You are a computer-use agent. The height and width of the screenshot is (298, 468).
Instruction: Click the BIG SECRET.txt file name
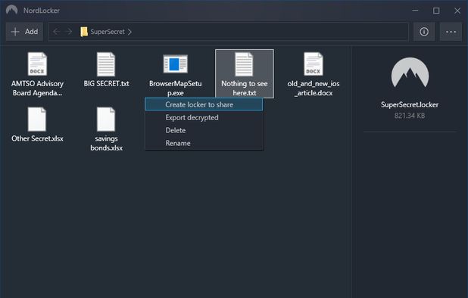click(106, 83)
